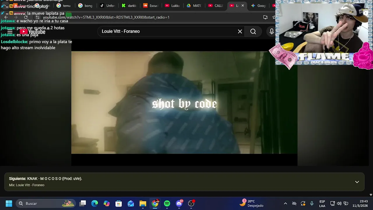Switch to the Lukka YouTube tab
Image resolution: width=373 pixels, height=210 pixels.
172,6
